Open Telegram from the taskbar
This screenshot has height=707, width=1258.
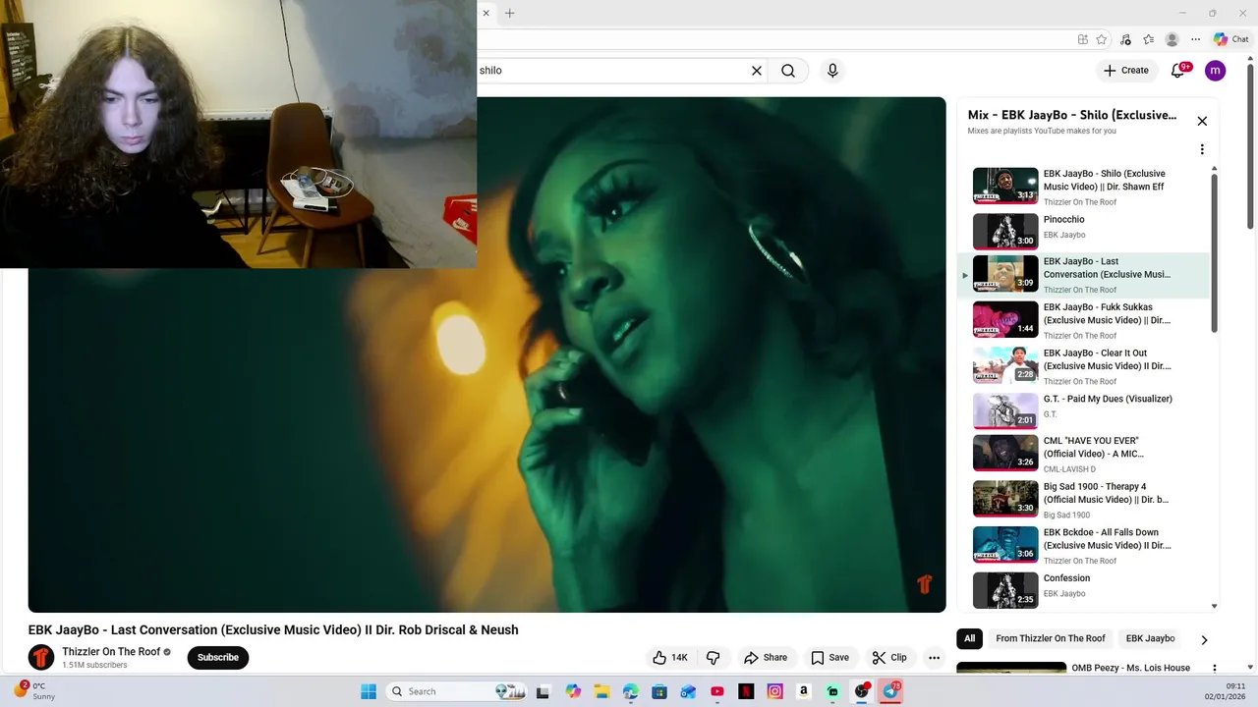pyautogui.click(x=891, y=691)
